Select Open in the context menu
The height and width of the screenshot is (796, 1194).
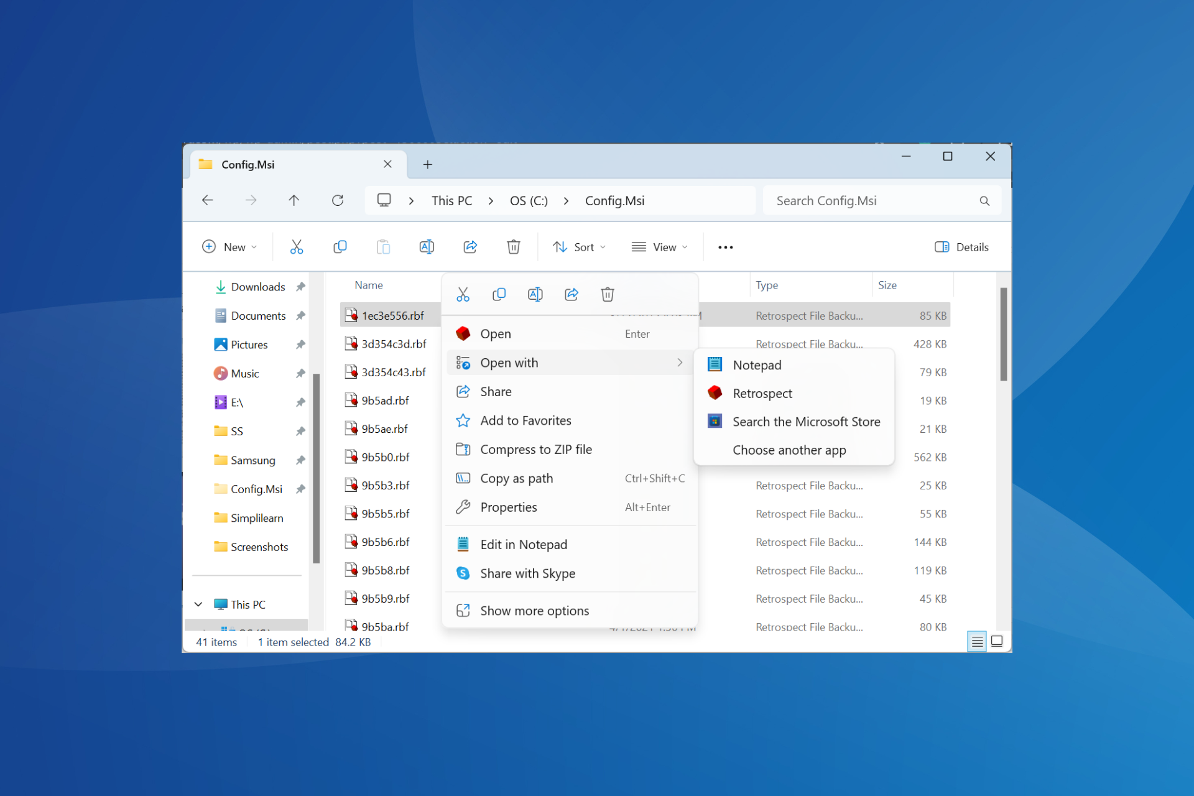[x=570, y=334]
